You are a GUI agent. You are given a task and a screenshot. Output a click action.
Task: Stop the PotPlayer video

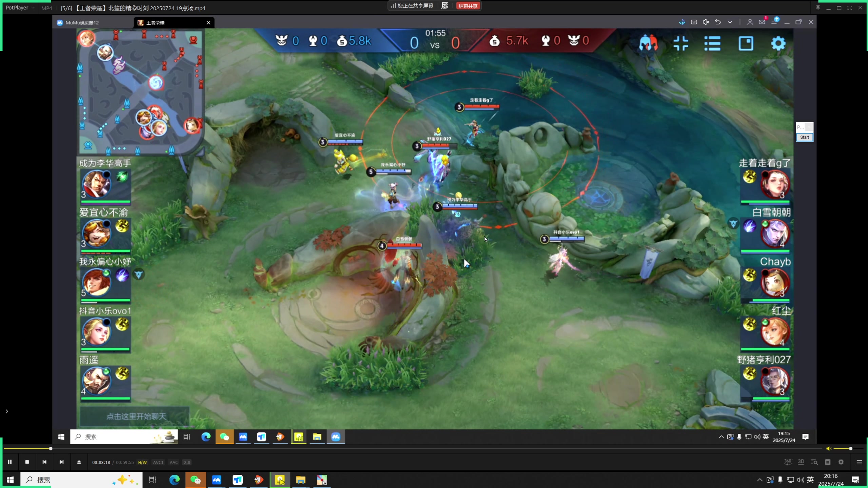[27, 462]
